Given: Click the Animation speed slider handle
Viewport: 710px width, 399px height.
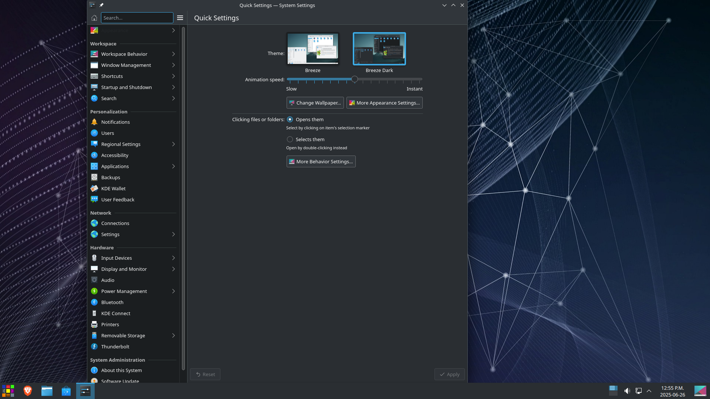Looking at the screenshot, I should pyautogui.click(x=355, y=79).
